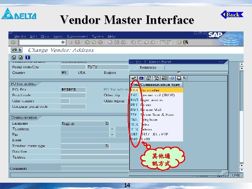Click the Communication type column header
This screenshot has height=189, width=252.
coord(161,85)
